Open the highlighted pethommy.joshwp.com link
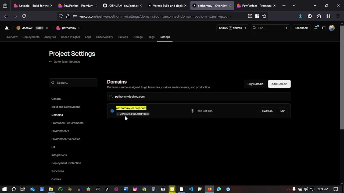344x193 pixels. [x=131, y=108]
